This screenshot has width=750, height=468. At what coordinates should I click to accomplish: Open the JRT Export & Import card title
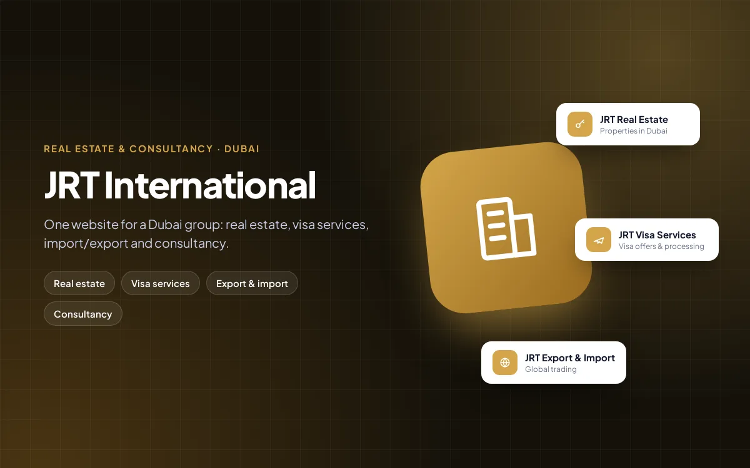(570, 358)
